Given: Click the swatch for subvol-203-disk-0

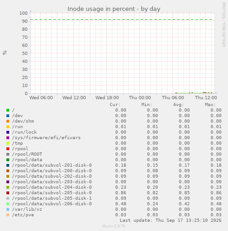Looking at the screenshot, I should [x=8, y=182].
